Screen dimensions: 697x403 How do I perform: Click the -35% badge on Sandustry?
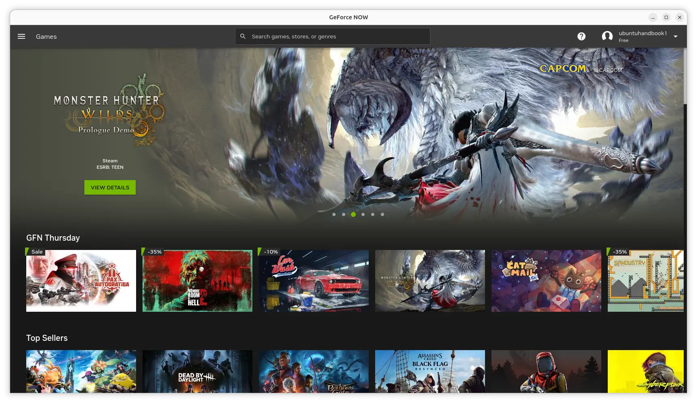[x=618, y=252]
